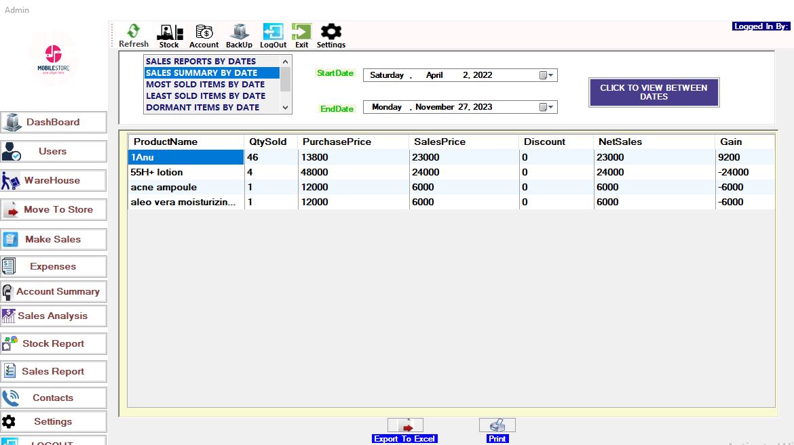The height and width of the screenshot is (445, 794).
Task: Sort by SalesPrice column header
Action: (464, 142)
